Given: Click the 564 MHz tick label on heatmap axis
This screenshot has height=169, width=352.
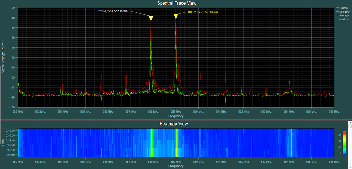Looking at the screenshot, I should [x=289, y=161].
